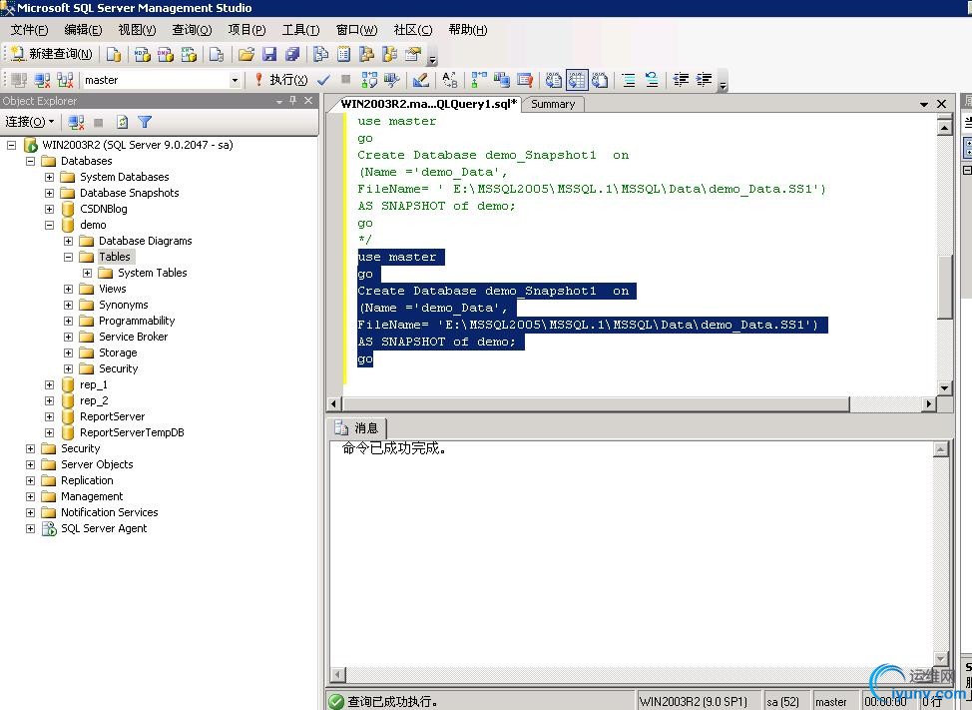Screen dimensions: 972x710
Task: Select the Replication folder
Action: tap(87, 480)
